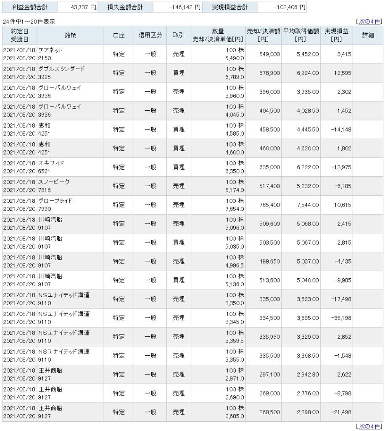Click average cost 2,942.80 for 玉井商船
The height and width of the screenshot is (431, 385).
click(308, 374)
